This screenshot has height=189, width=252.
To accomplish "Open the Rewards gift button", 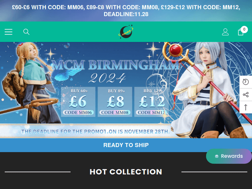I will [229, 156].
